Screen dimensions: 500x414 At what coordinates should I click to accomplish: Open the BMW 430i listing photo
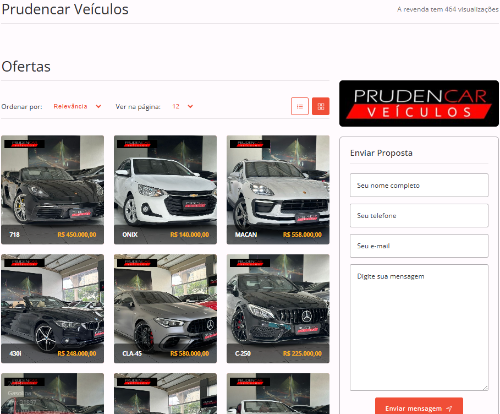click(x=52, y=300)
